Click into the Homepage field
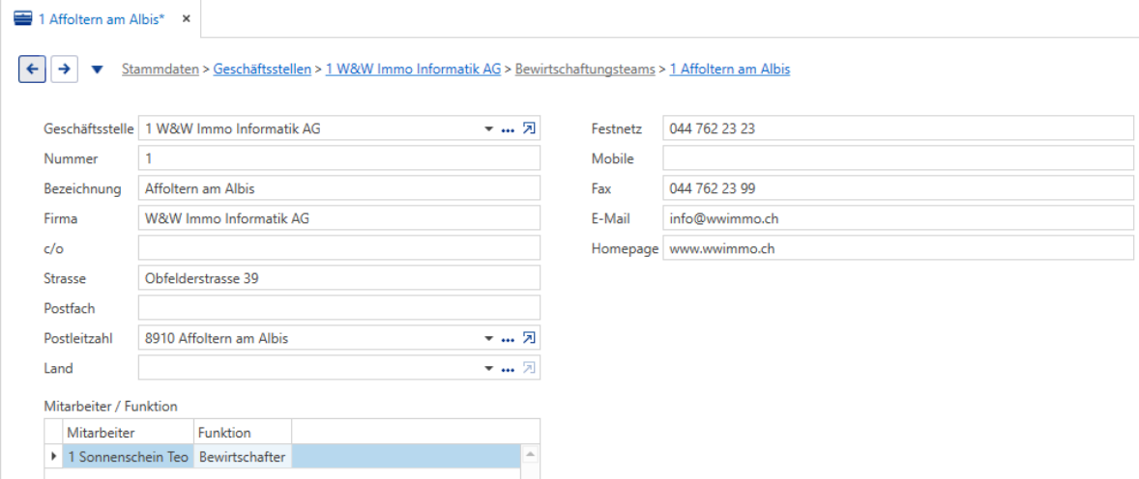Image resolution: width=1139 pixels, height=479 pixels. point(898,248)
